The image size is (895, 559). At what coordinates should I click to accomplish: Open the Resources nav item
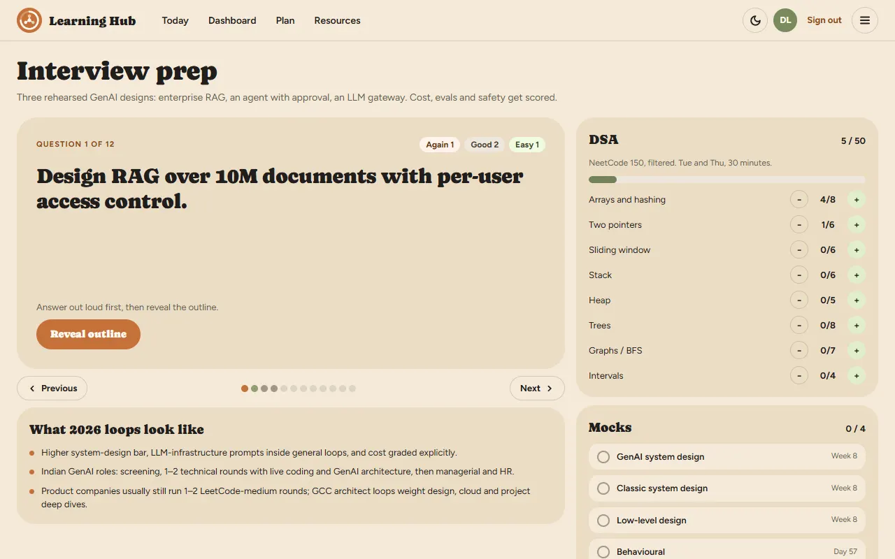[x=338, y=20]
